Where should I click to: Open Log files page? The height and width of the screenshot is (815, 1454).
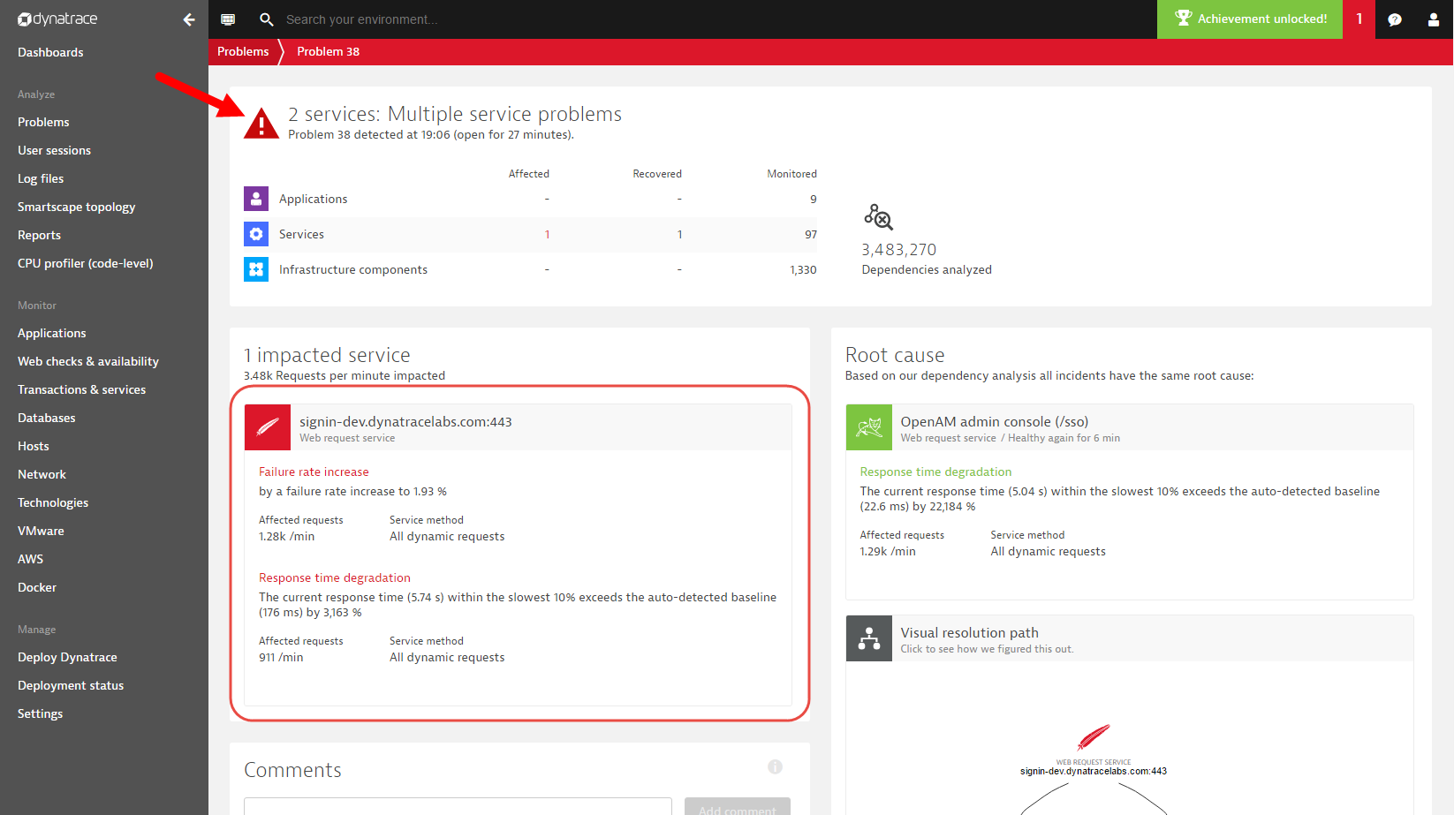coord(41,178)
